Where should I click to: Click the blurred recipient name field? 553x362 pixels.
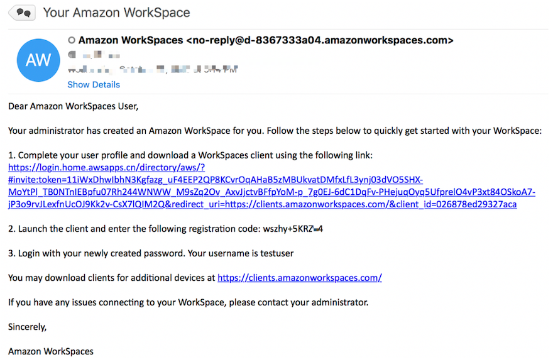click(x=101, y=55)
